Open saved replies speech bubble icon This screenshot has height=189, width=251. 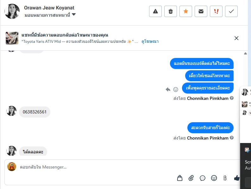tap(203, 178)
